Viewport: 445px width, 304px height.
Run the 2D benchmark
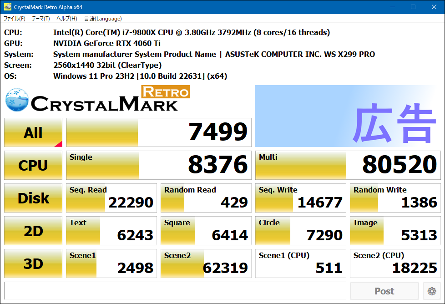33,231
